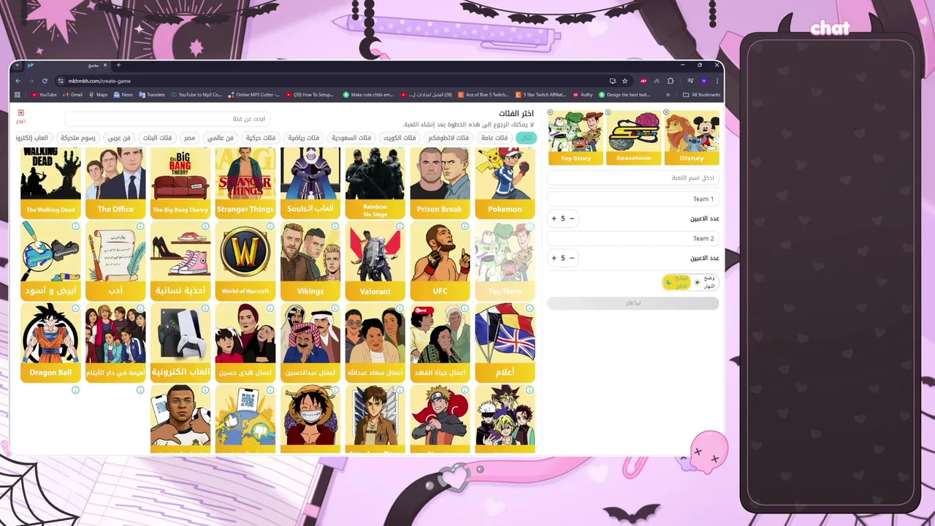Remove Spacetoon from selected categories

(608, 113)
